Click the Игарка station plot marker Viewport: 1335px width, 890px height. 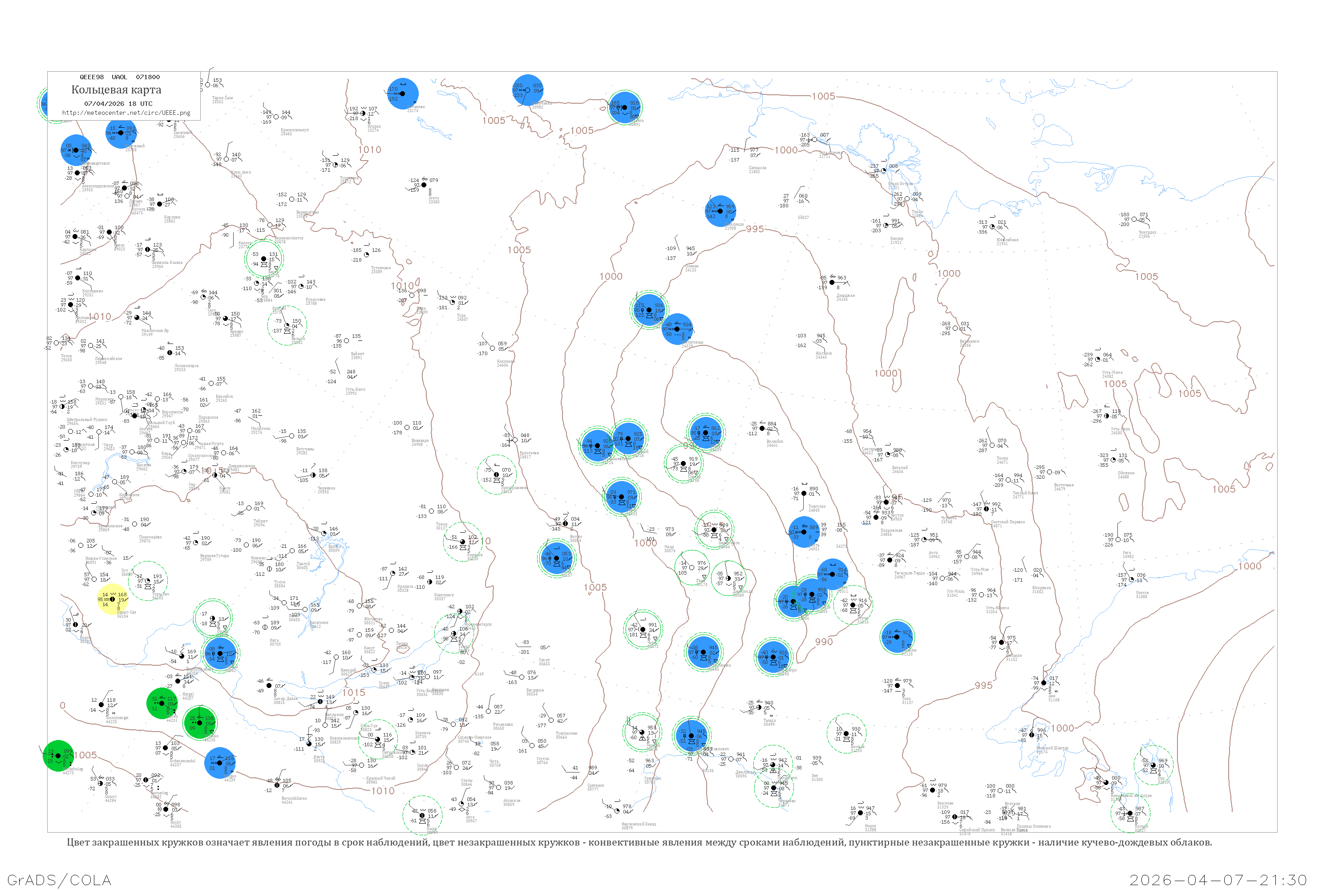[363, 113]
